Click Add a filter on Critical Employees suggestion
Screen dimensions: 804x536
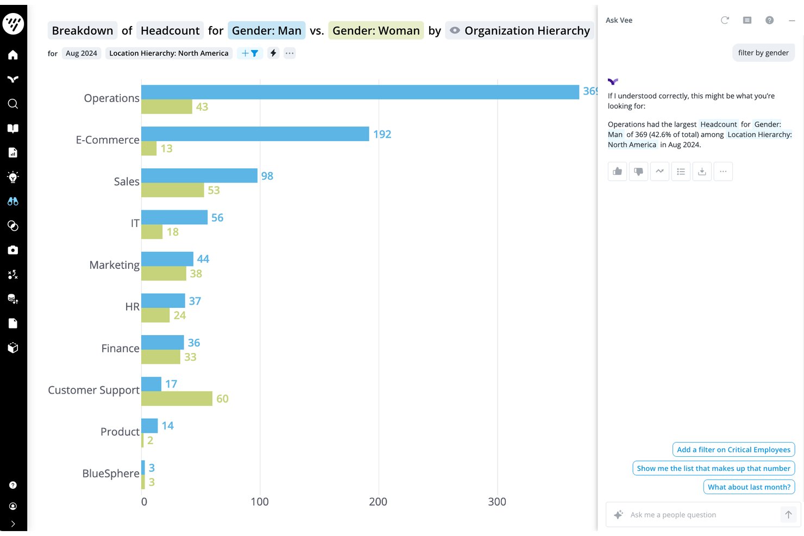(x=733, y=450)
